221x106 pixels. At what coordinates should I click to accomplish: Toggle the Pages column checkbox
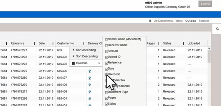[x=107, y=98]
